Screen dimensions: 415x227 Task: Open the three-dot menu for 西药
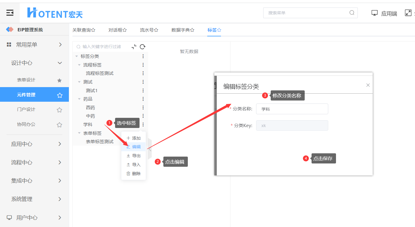[x=143, y=107]
